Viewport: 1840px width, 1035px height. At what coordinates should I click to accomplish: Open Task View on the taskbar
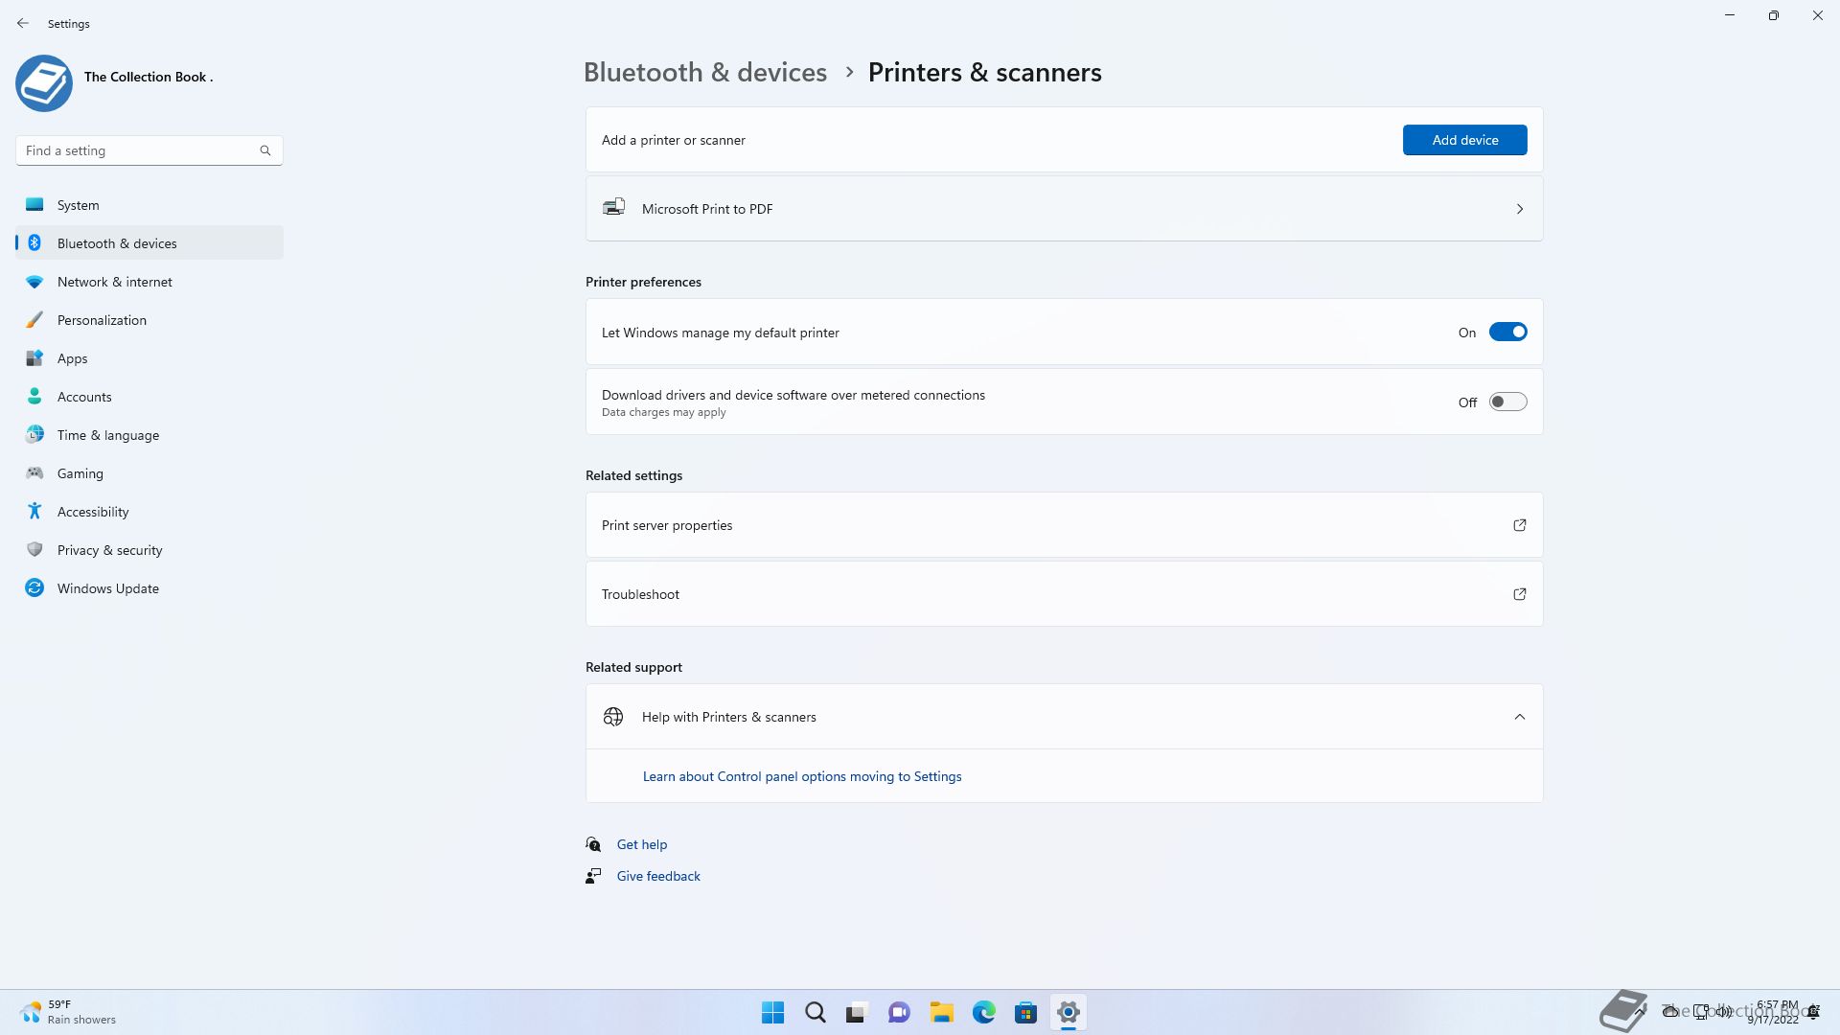[857, 1012]
